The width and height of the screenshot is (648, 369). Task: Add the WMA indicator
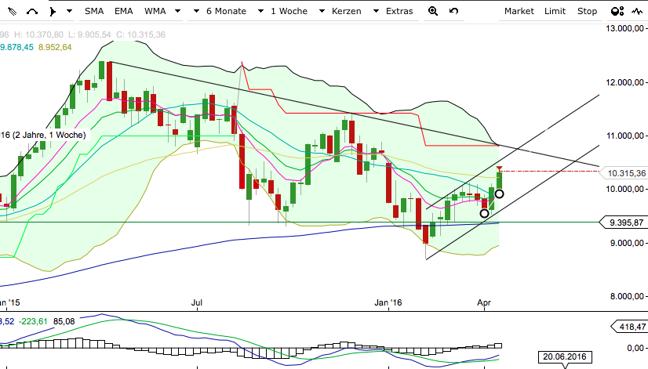155,11
